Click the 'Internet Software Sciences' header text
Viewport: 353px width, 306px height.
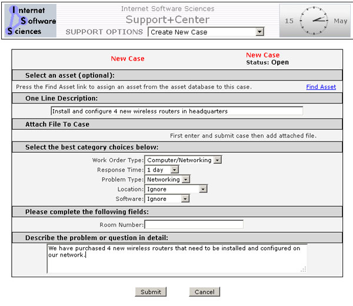pos(168,9)
